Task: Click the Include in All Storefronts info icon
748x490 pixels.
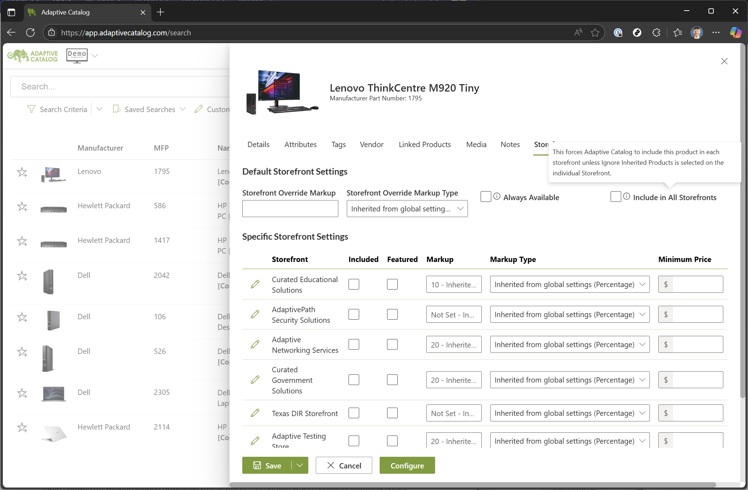Action: 627,196
